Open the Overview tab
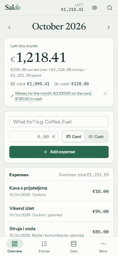The width and height of the screenshot is (118, 256). (15, 247)
